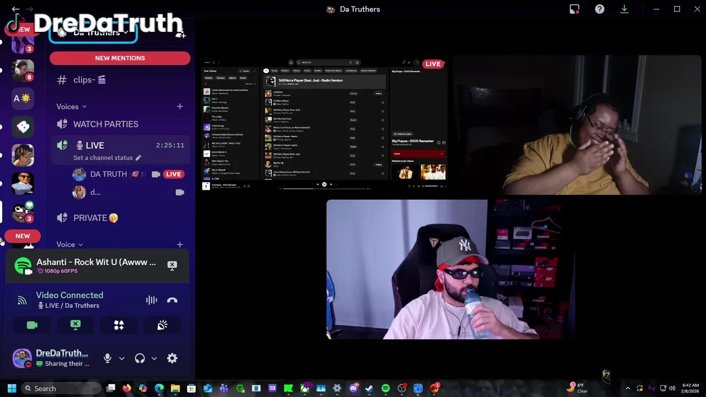This screenshot has height=397, width=706.
Task: Open the output device options chevron
Action: 154,358
